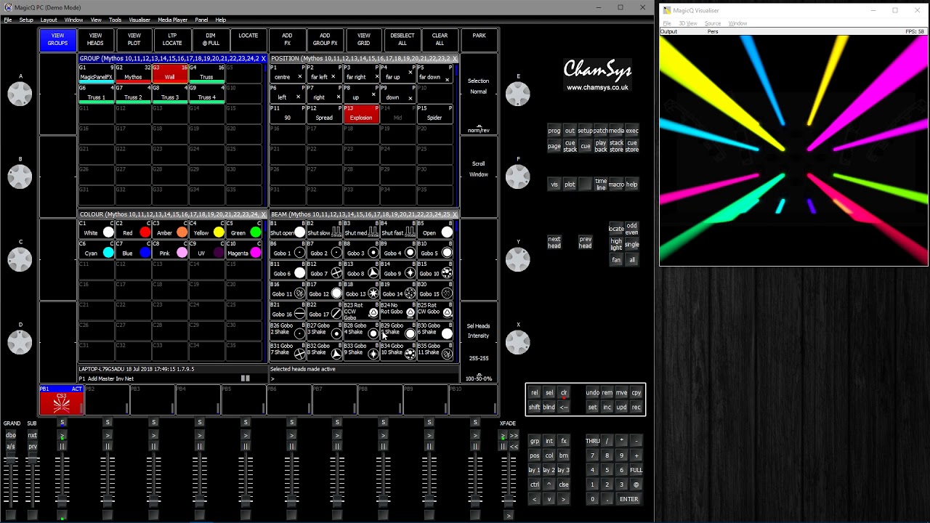Choose the Cyan colour palette entry
The height and width of the screenshot is (523, 930).
click(97, 250)
